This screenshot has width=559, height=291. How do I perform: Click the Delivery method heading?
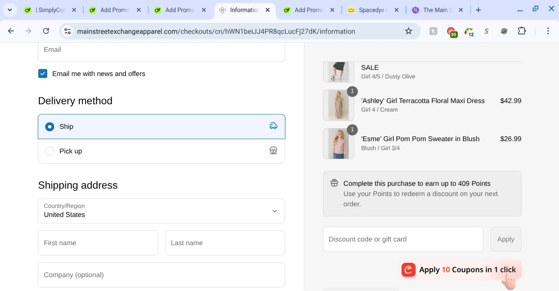point(75,101)
